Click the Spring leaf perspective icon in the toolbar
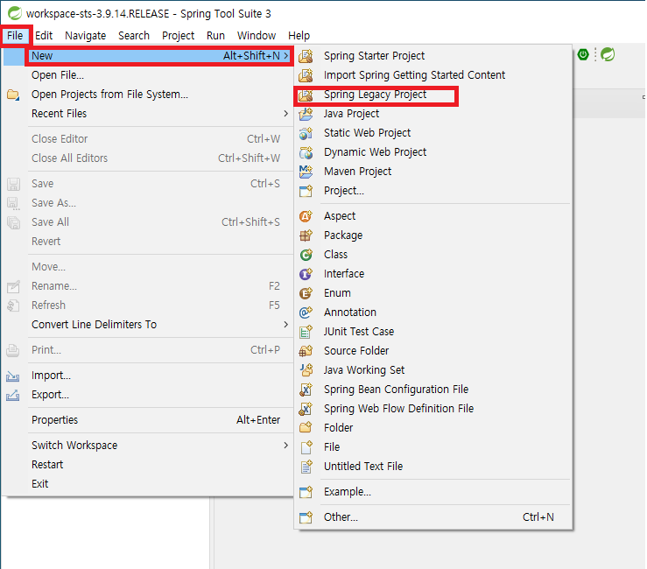The image size is (647, 569). (608, 54)
